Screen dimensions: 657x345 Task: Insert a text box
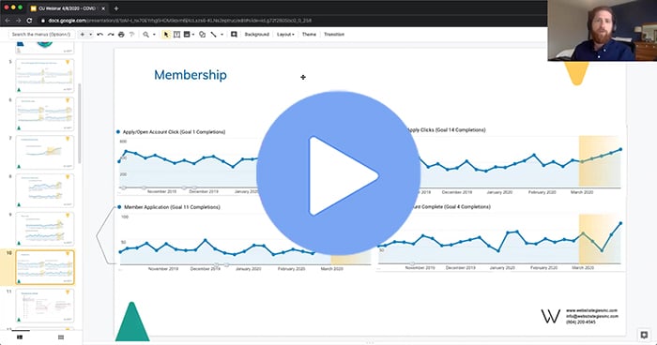point(176,35)
